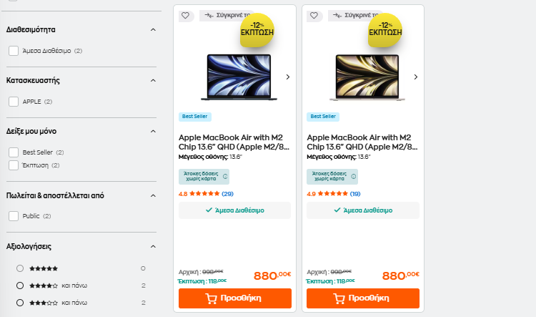Click compare icon on second product card
Image resolution: width=536 pixels, height=317 pixels.
336,15
